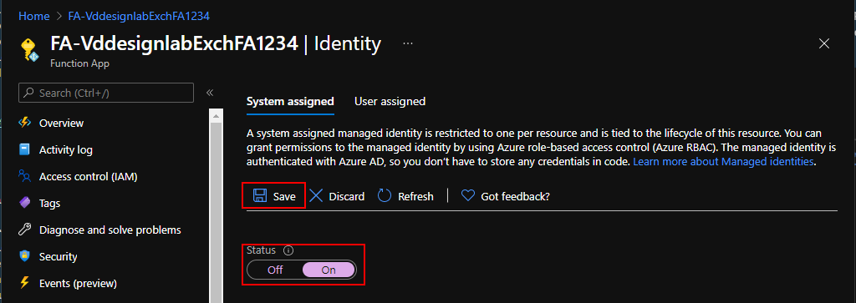Click the Function App key icon
Image resolution: width=856 pixels, height=303 pixels.
coord(30,50)
